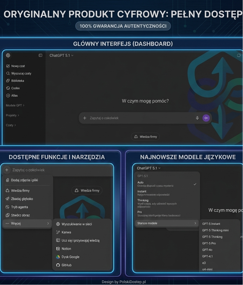243x285 pixels.
Task: Click the microphone dictation icon
Action: pyautogui.click(x=197, y=118)
